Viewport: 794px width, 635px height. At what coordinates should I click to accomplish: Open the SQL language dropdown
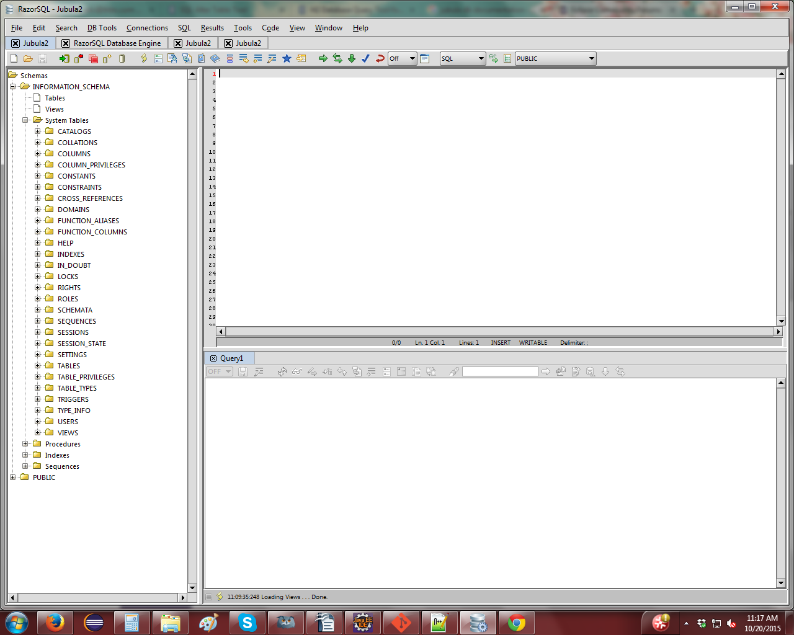(x=463, y=58)
